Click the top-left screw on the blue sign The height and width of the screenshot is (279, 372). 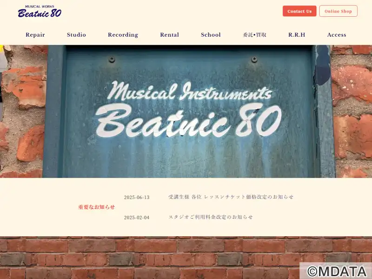pos(112,60)
